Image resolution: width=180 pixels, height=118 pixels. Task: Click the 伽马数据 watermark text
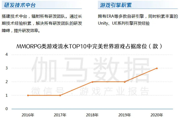click(91, 70)
